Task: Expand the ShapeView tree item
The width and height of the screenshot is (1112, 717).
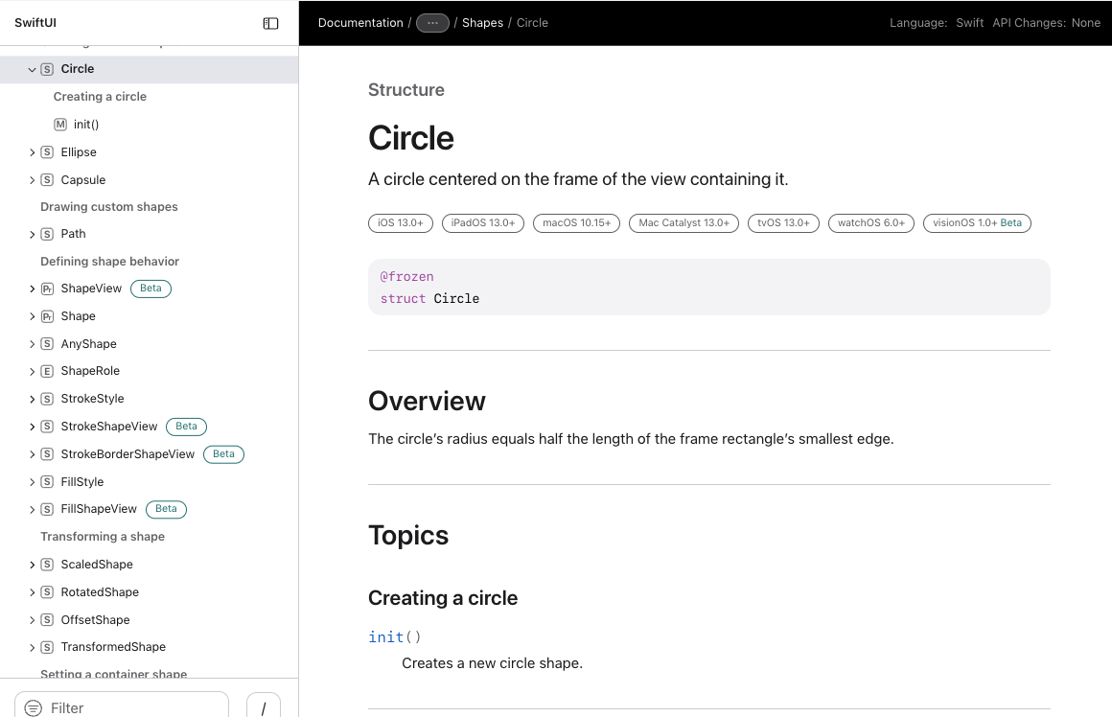Action: point(32,289)
